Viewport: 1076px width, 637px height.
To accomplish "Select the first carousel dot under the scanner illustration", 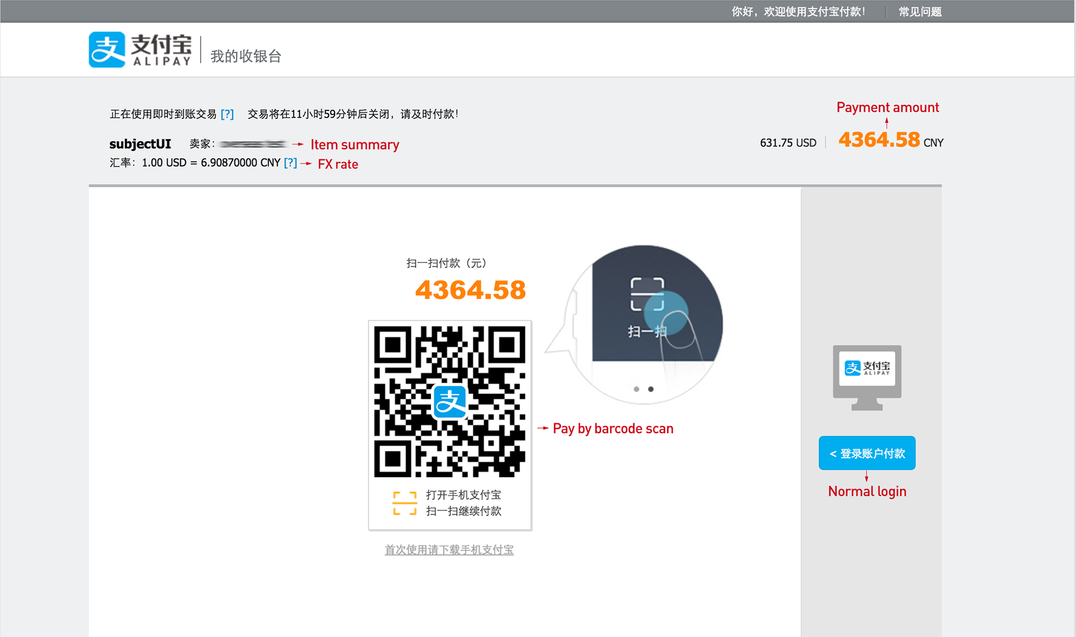I will [636, 390].
